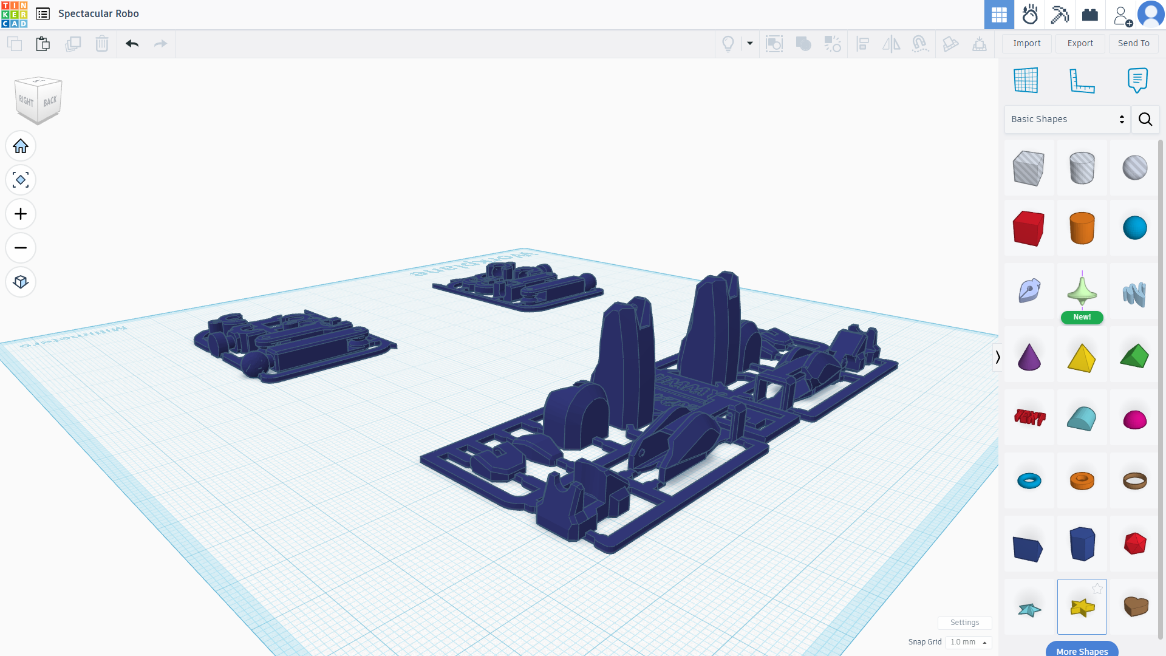This screenshot has height=656, width=1166.
Task: Click the Zoom in plus button
Action: (21, 214)
